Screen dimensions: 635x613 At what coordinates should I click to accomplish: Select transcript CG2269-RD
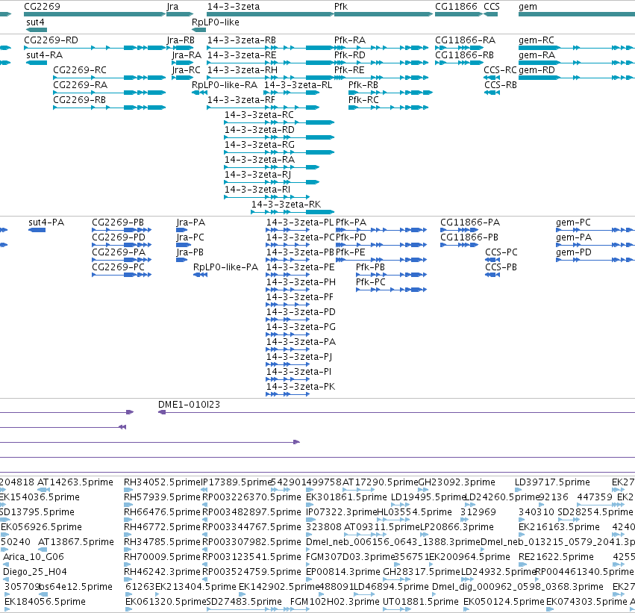pyautogui.click(x=95, y=48)
